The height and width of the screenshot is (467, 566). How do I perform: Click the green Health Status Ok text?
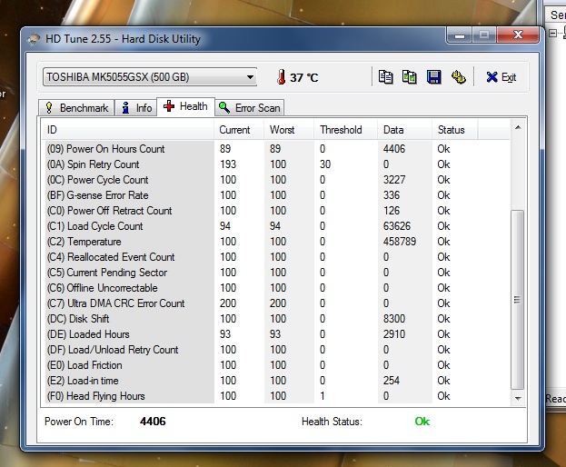(422, 422)
